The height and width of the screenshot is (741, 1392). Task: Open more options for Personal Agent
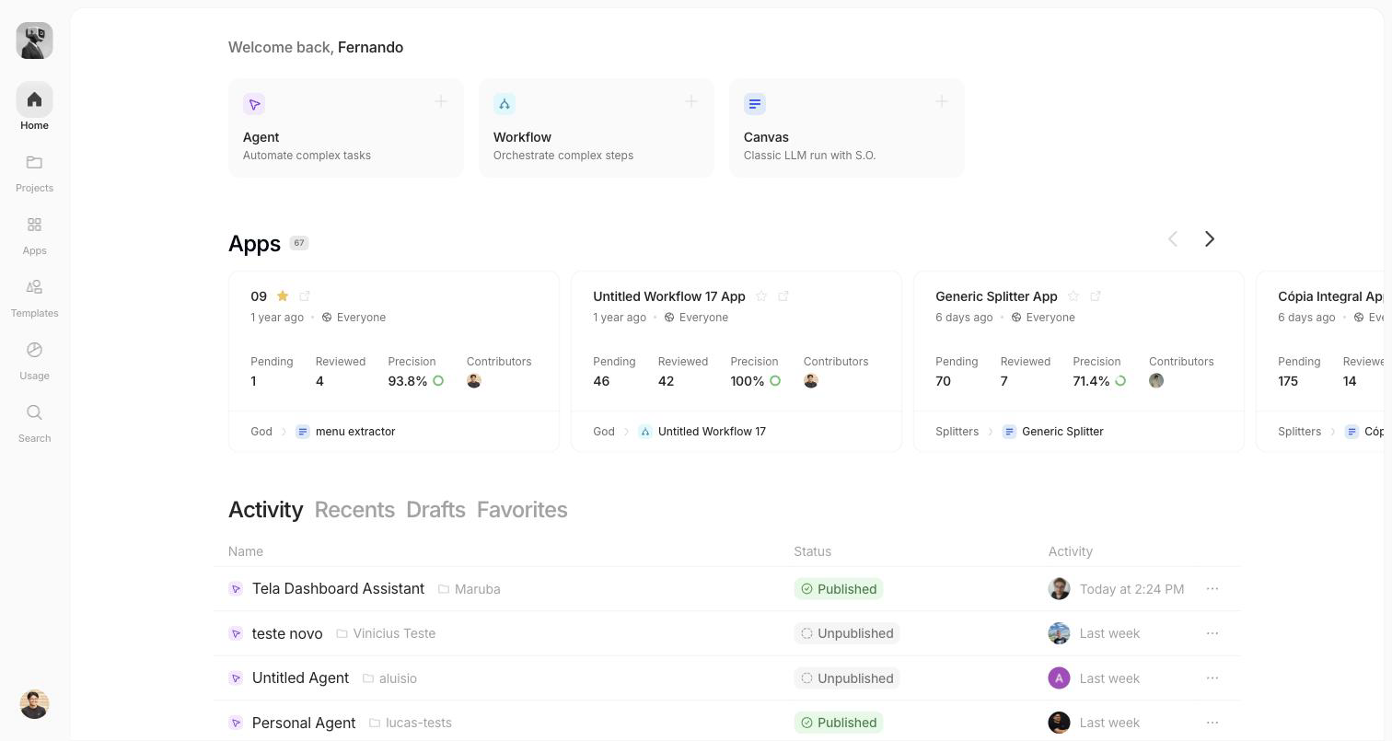pyautogui.click(x=1212, y=723)
